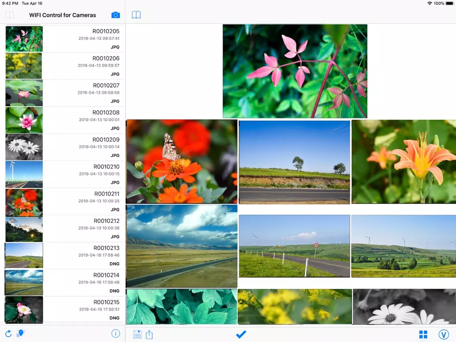This screenshot has width=456, height=342.
Task: Tap the greyed book icon beside the title
Action: click(x=10, y=15)
